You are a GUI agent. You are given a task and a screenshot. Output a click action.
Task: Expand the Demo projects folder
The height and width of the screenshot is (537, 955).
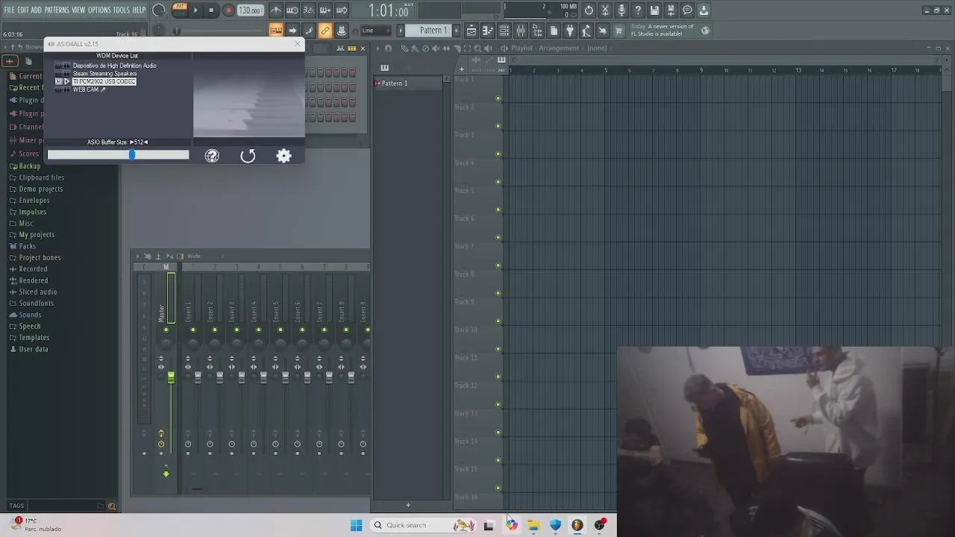click(x=40, y=189)
